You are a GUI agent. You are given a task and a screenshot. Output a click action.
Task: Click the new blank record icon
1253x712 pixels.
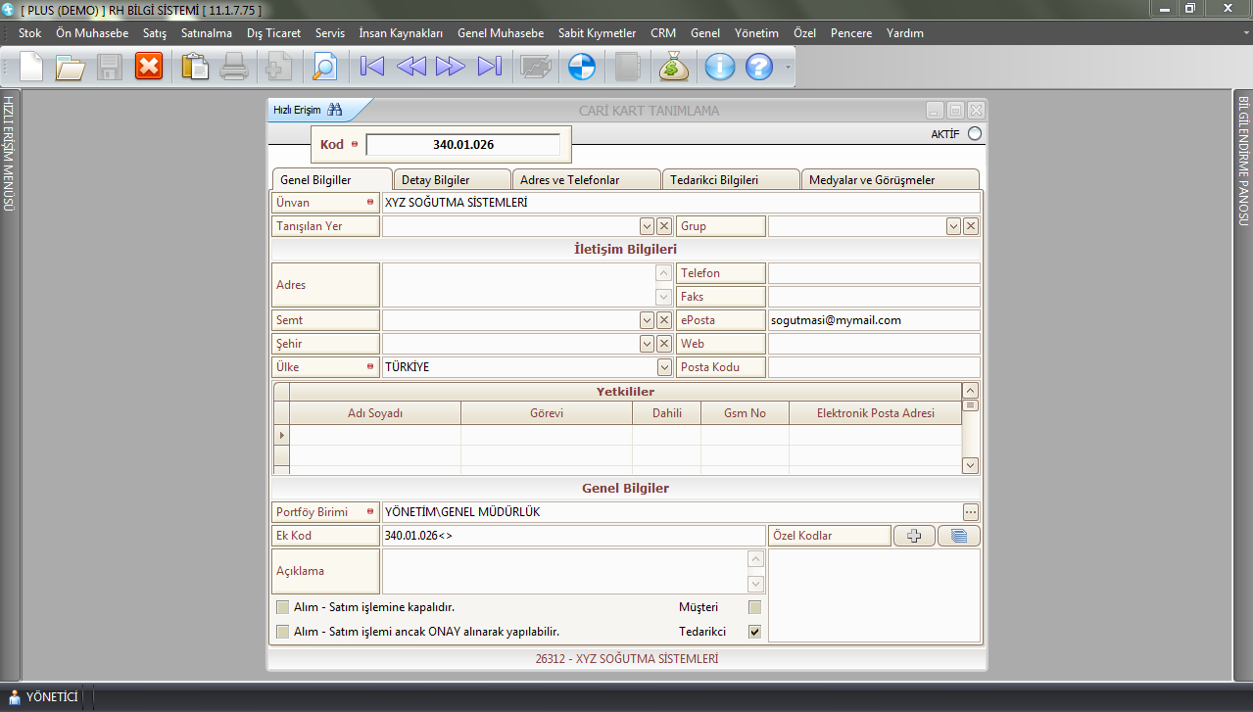pyautogui.click(x=32, y=67)
